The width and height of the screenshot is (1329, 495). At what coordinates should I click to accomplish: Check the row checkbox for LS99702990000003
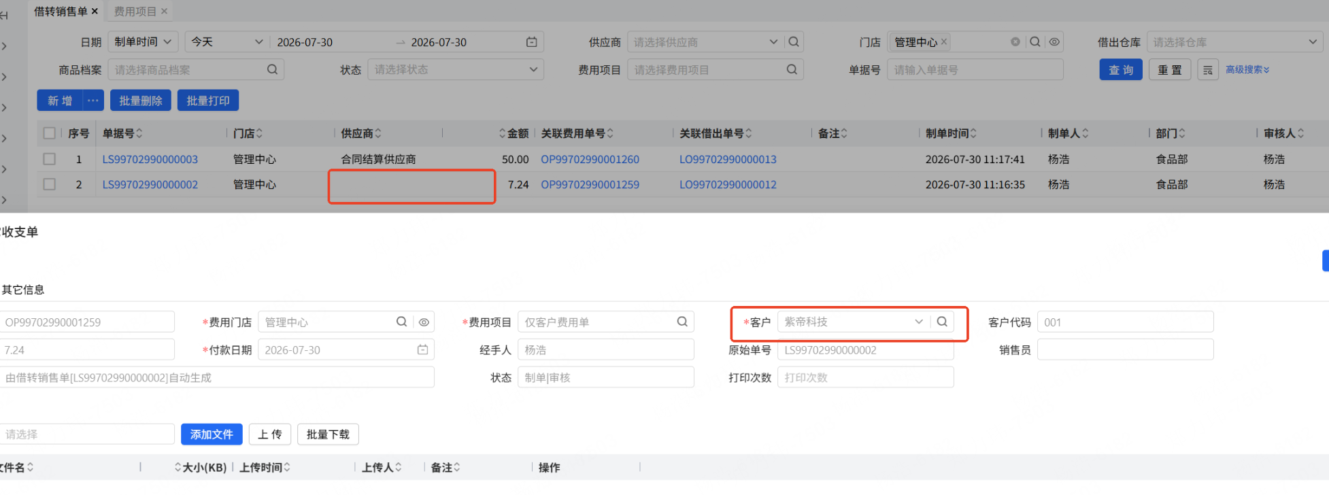pos(50,159)
